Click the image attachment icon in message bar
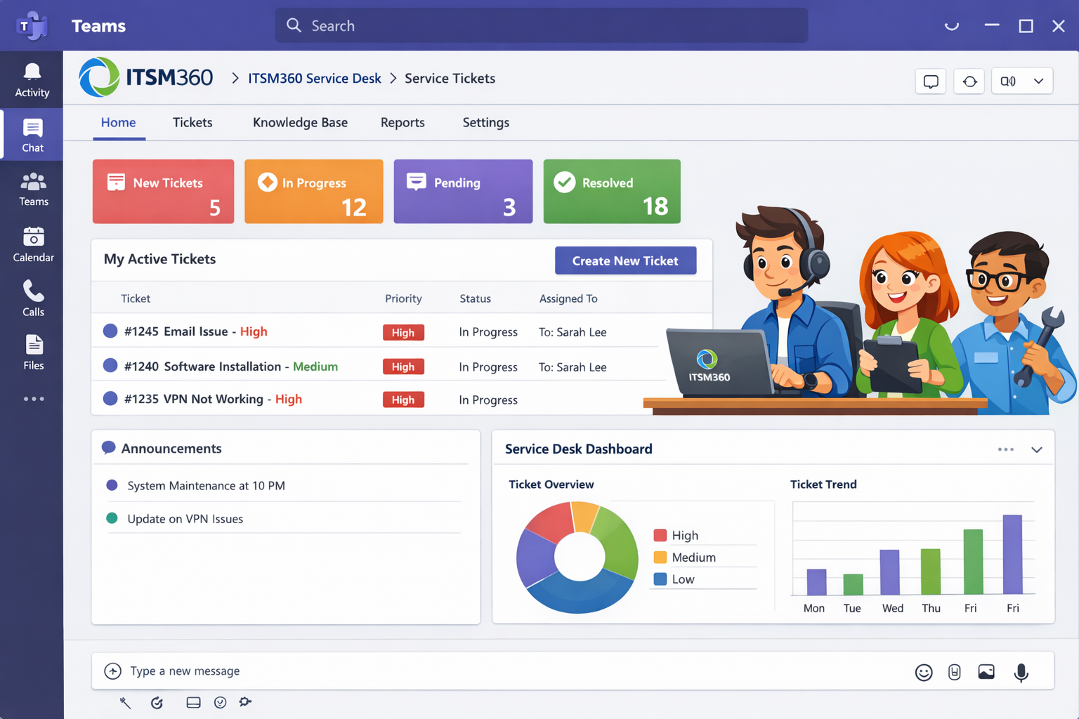1079x719 pixels. [x=986, y=672]
